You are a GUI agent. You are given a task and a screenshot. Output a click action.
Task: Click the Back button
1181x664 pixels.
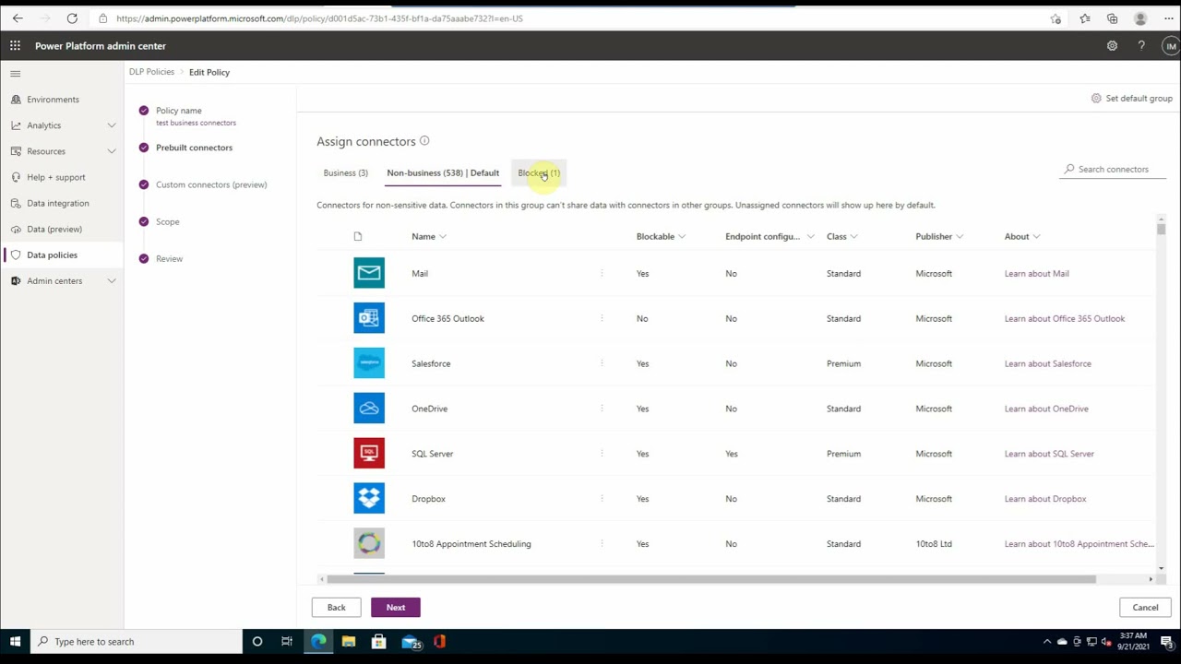[337, 608]
